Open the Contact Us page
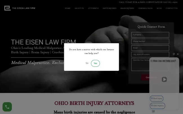The width and height of the screenshot is (183, 114). [x=171, y=8]
